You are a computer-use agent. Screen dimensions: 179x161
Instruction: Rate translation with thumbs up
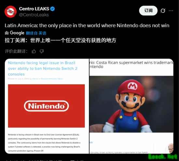click(x=34, y=51)
